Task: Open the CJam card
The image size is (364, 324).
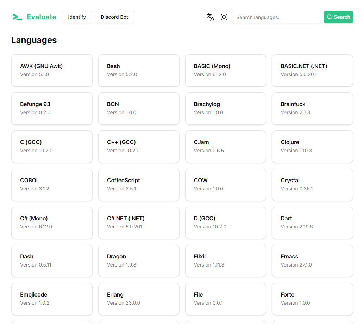Action: (x=226, y=147)
